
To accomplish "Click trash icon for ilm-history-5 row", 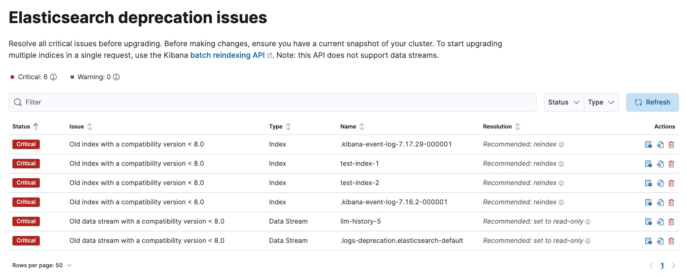I will coord(671,221).
